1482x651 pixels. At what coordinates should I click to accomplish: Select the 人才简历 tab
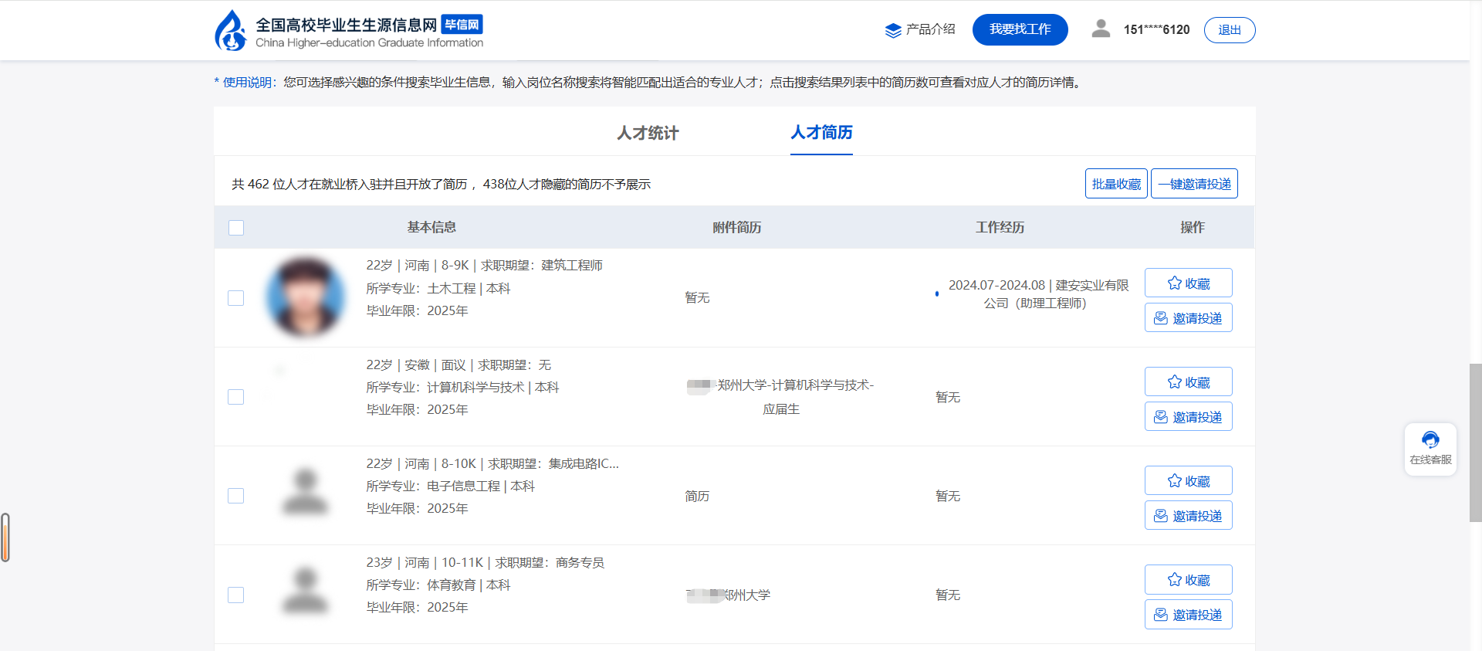tap(821, 133)
